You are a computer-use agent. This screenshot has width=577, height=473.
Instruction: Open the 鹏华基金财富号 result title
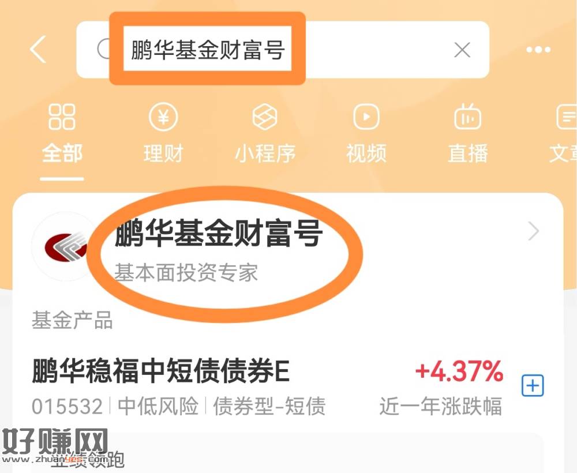pyautogui.click(x=219, y=233)
